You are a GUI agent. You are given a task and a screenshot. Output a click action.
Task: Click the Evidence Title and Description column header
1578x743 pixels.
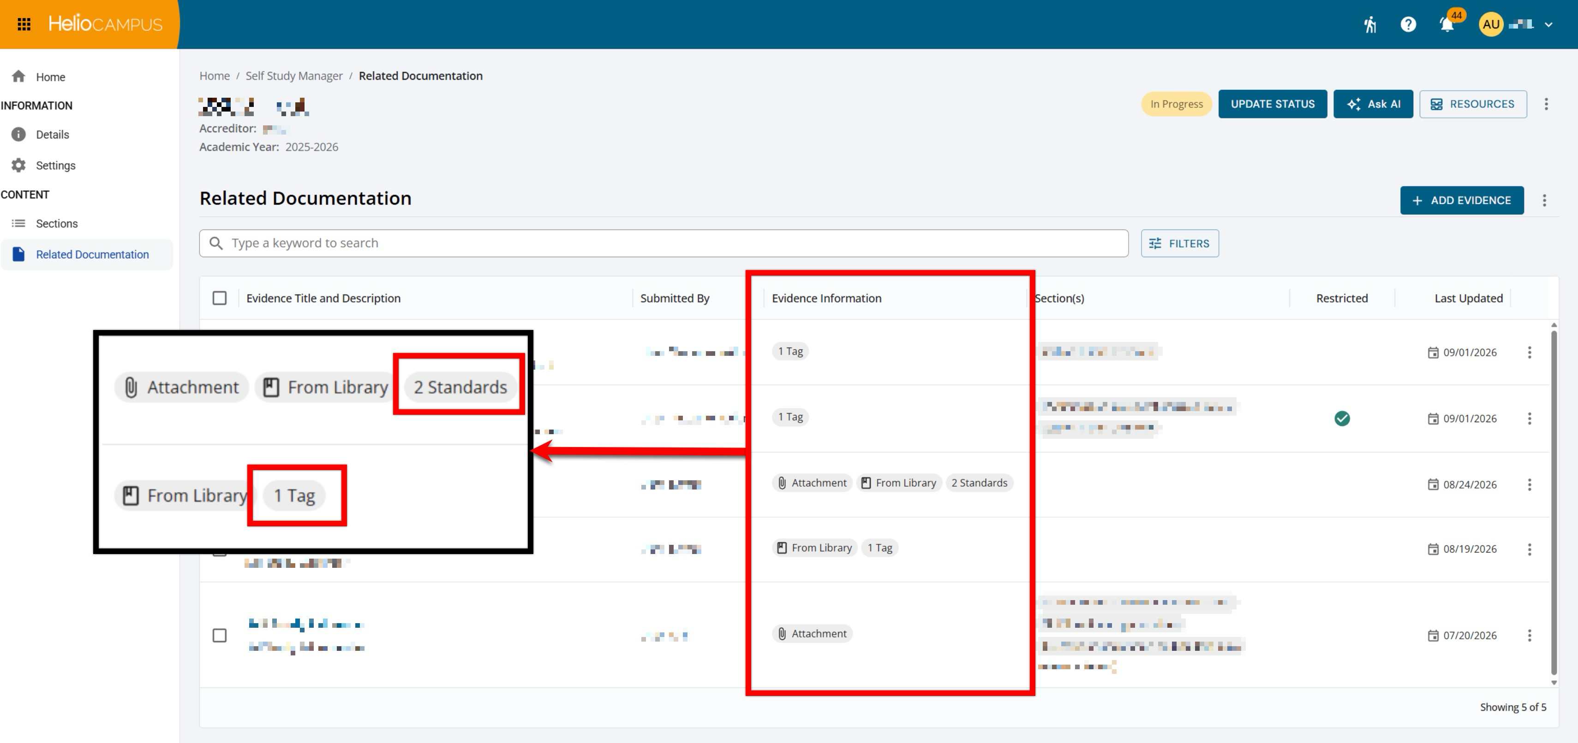click(323, 298)
